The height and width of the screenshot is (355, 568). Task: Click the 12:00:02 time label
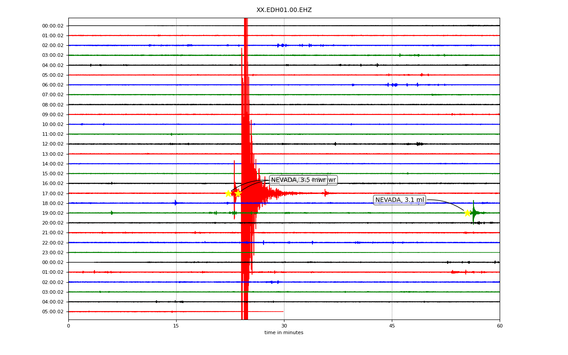pyautogui.click(x=53, y=144)
